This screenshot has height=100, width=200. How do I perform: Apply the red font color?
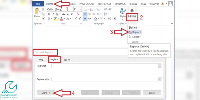[61, 19]
